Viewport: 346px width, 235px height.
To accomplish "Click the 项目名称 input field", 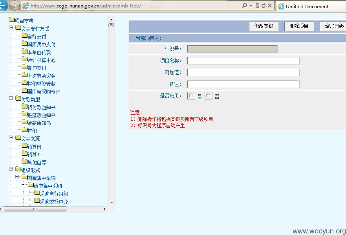I will coord(243,61).
